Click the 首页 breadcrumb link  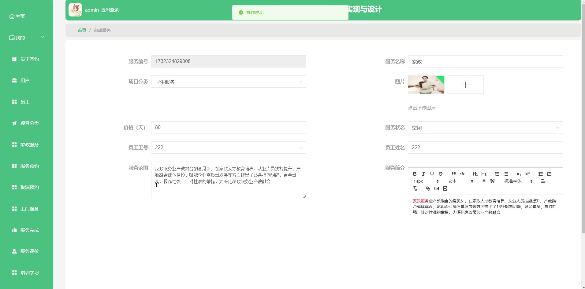click(x=82, y=30)
